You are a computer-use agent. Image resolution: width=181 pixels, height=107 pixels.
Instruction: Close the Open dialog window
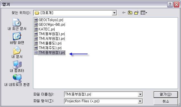pos(177,4)
